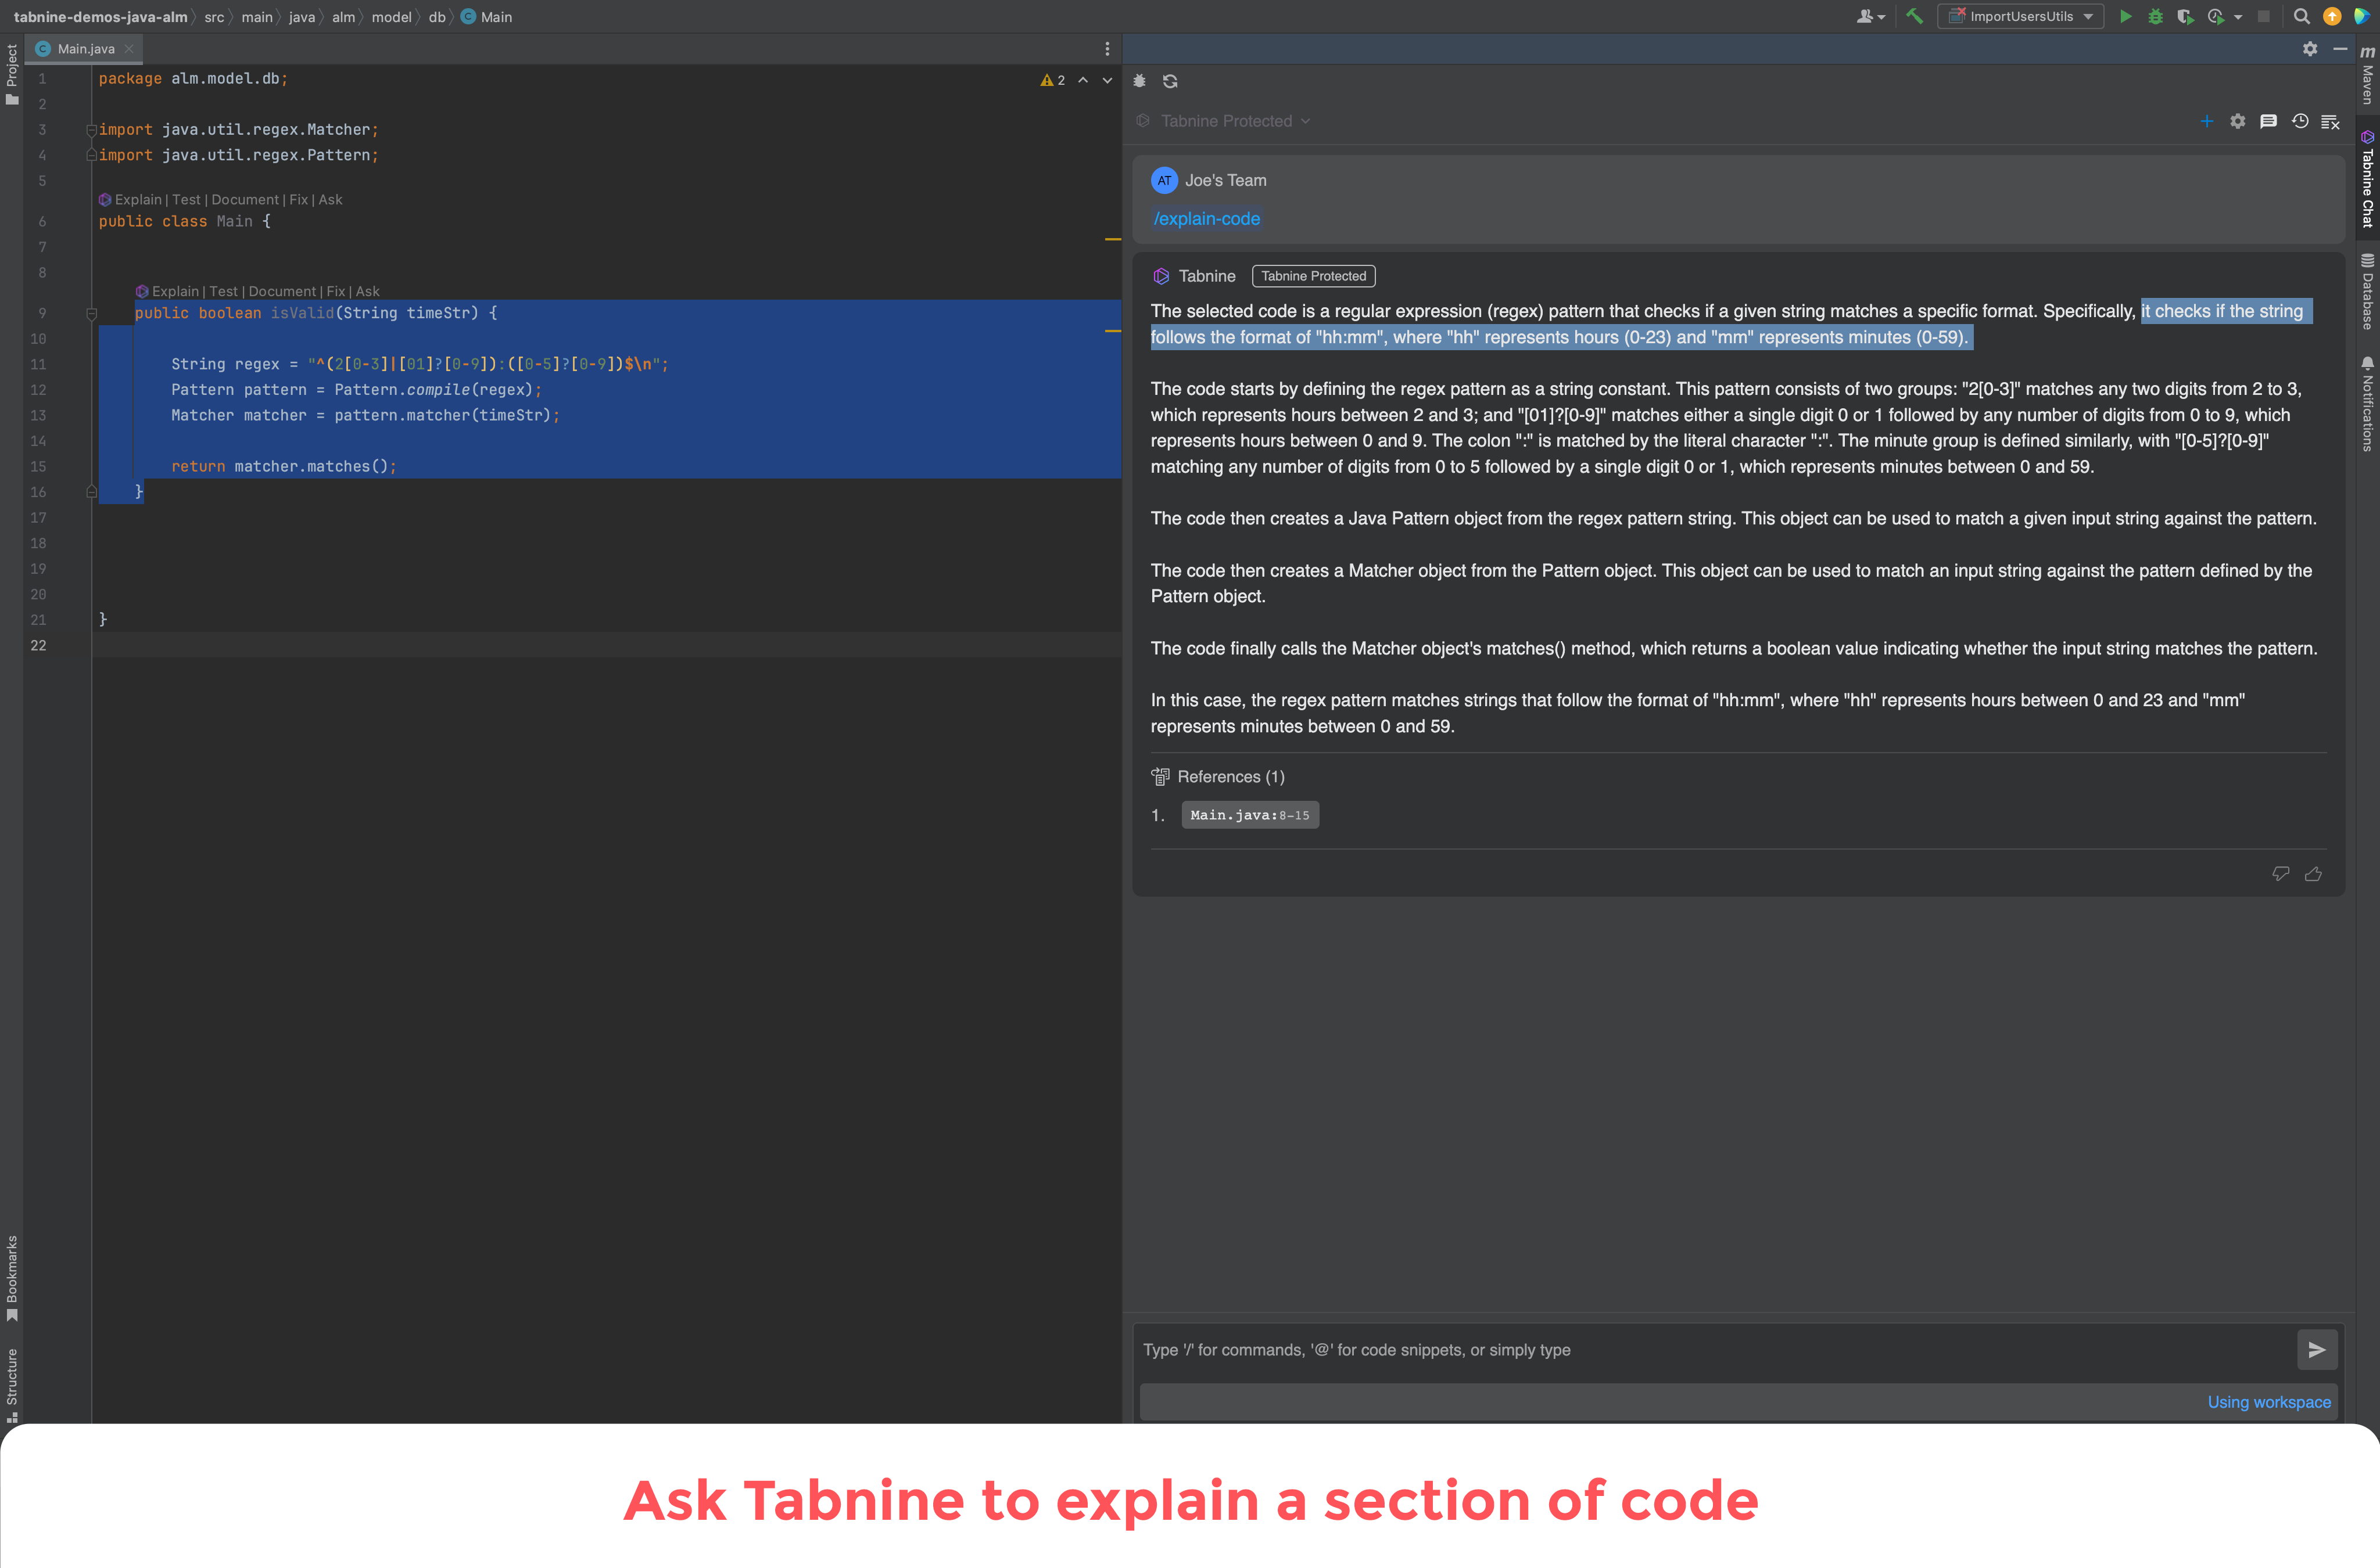Image resolution: width=2380 pixels, height=1568 pixels.
Task: Click Fix above the isValid method
Action: pyautogui.click(x=335, y=292)
